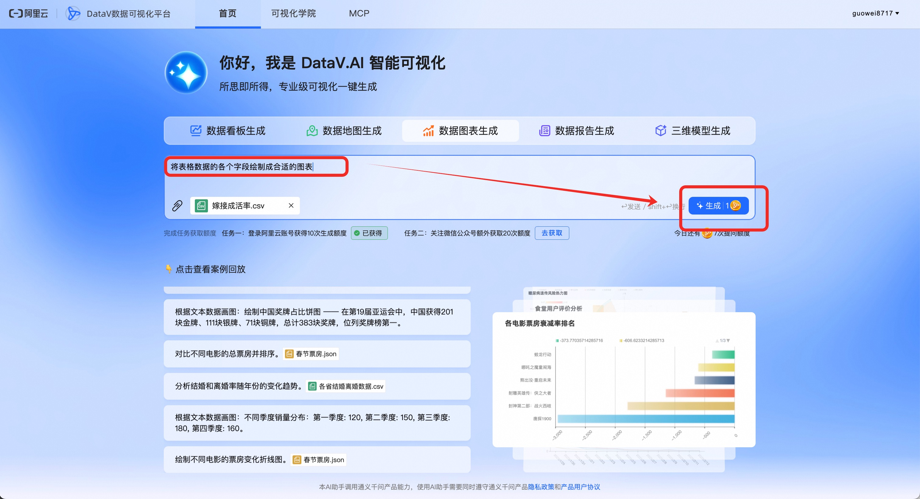Open the 票房变化折线图 example case
Screen dimensions: 920x499
pos(317,460)
